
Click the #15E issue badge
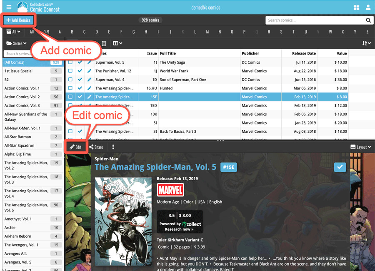point(229,167)
